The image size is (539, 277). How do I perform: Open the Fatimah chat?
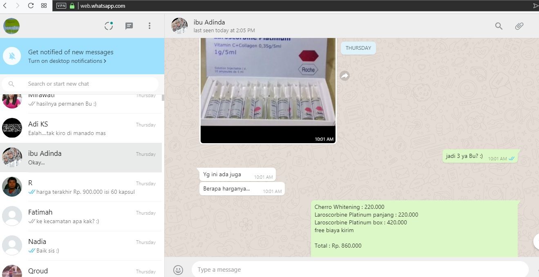tap(81, 216)
